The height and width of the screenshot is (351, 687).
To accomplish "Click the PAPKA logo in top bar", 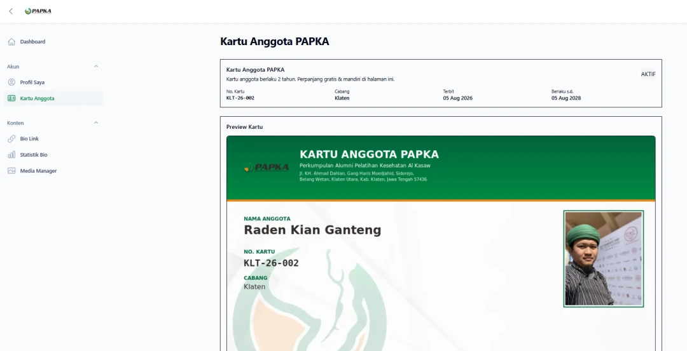I will [x=38, y=11].
